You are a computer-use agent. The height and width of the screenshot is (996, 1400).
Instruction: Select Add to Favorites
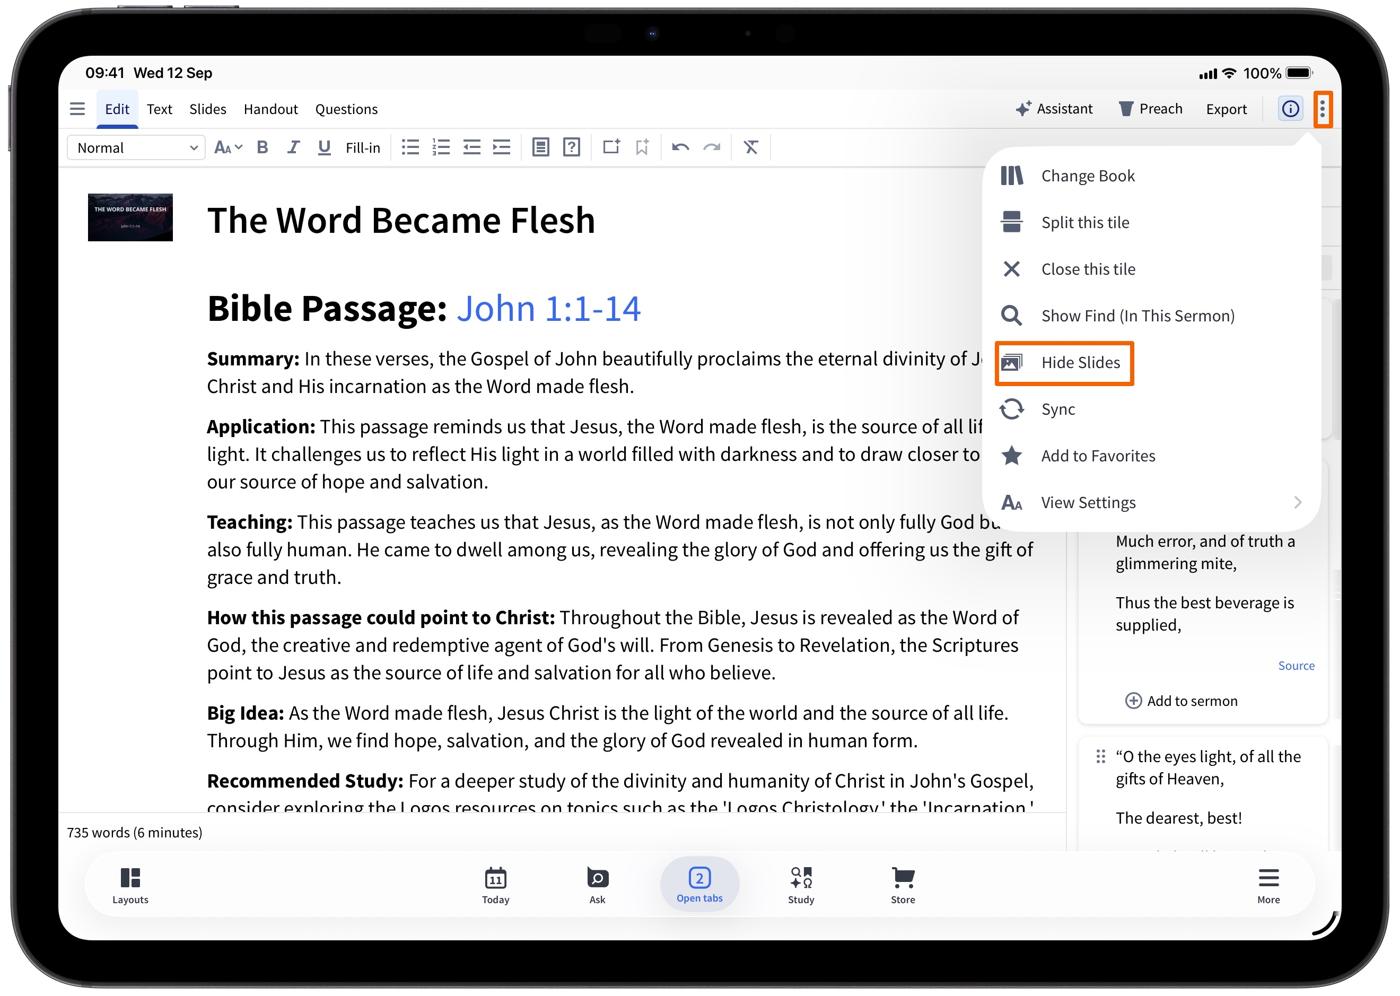coord(1151,456)
